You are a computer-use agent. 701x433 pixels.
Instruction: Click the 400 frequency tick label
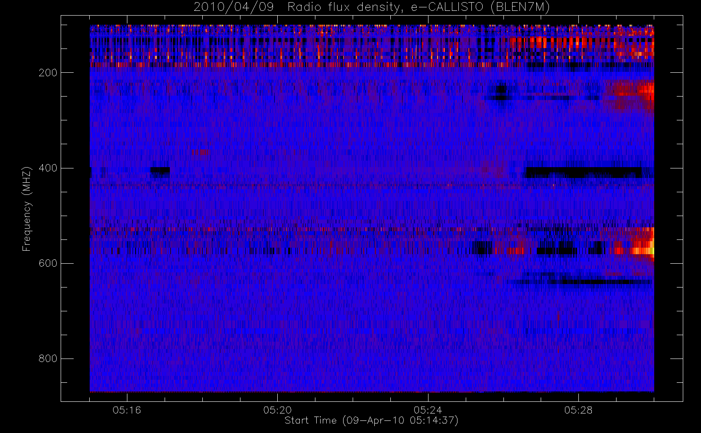[48, 168]
